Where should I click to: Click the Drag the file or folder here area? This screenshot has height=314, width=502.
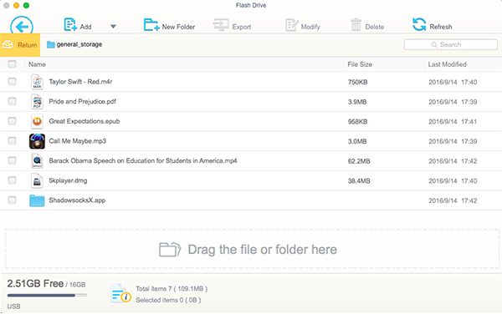252,249
